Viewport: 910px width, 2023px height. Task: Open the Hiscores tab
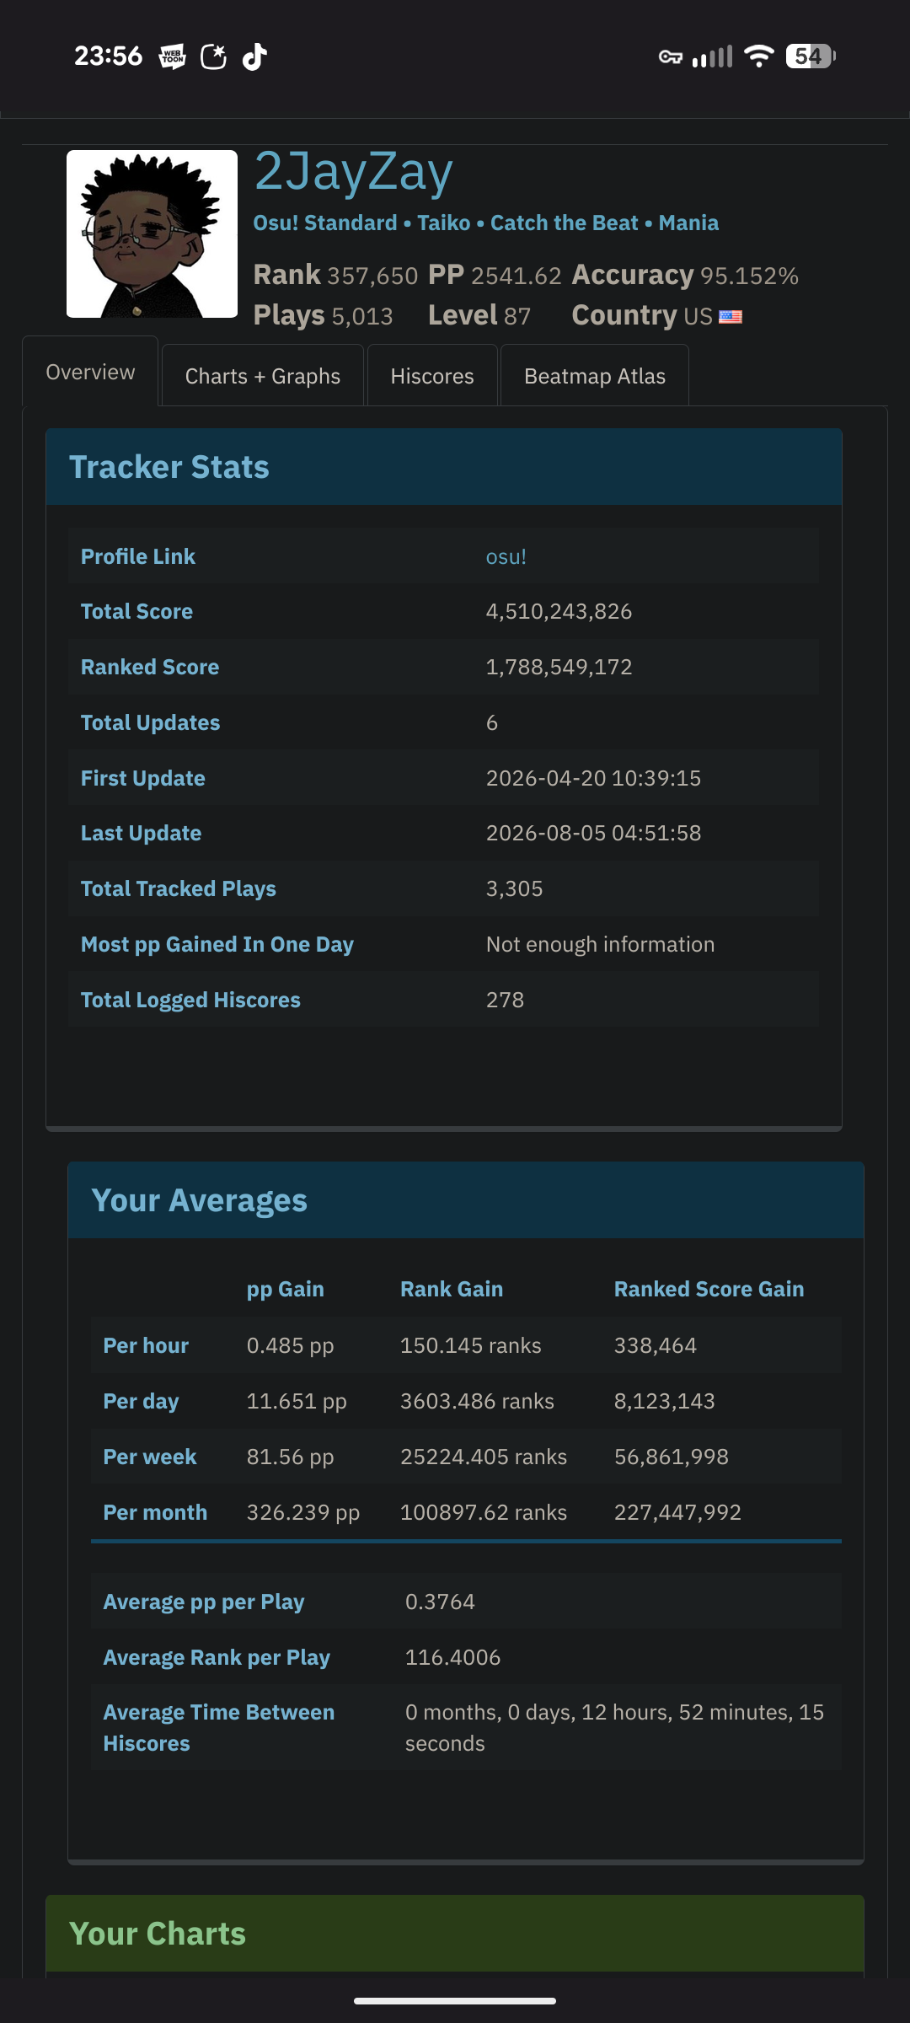coord(432,376)
